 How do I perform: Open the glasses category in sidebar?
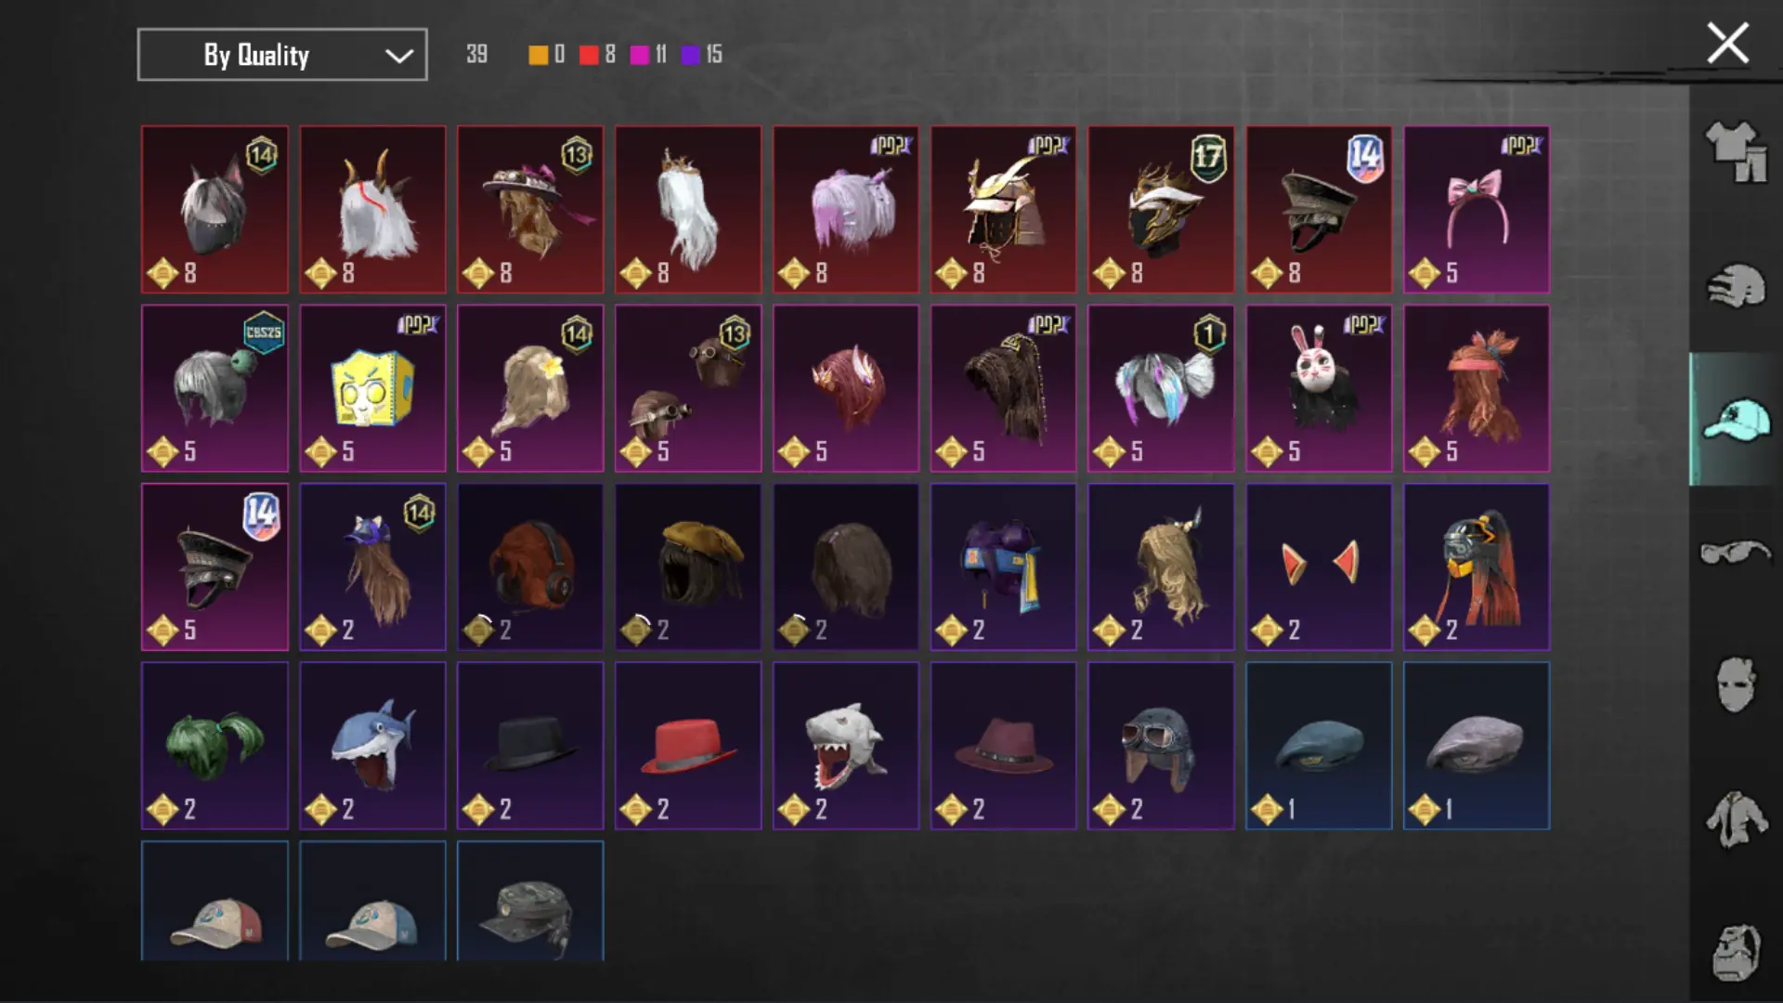tap(1736, 553)
